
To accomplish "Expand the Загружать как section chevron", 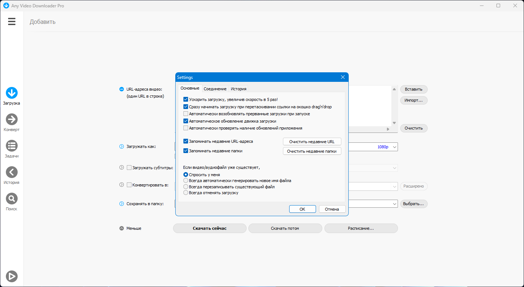I will coord(122,146).
